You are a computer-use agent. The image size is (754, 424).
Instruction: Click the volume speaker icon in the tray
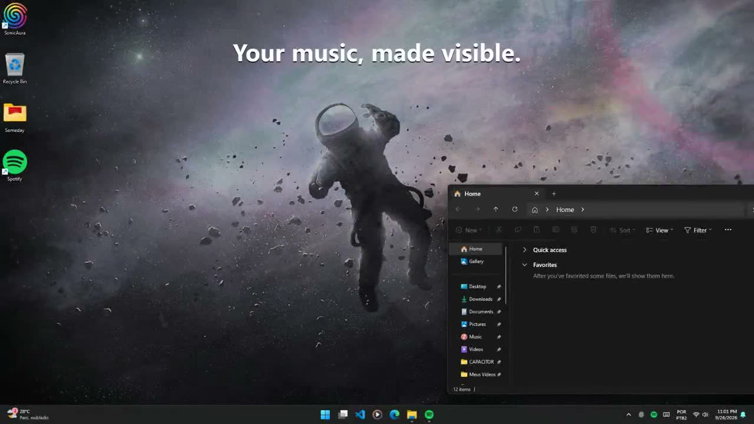[705, 415]
